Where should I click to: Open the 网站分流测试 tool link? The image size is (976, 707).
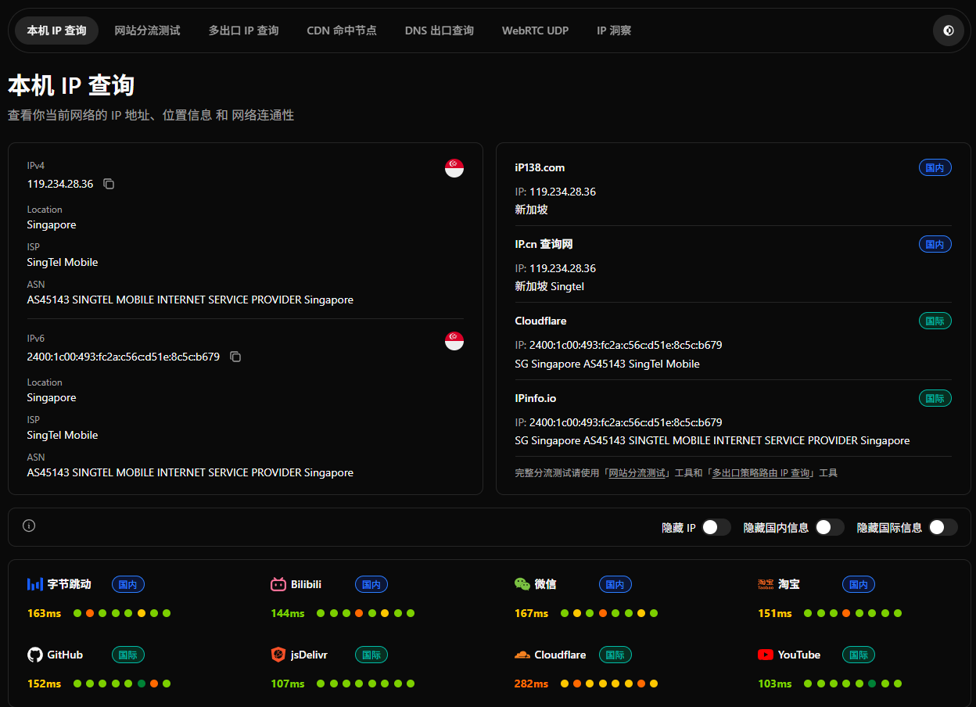point(637,473)
